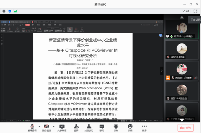Click muted mic icon beside 国贸18-1刘晨

click(168, 57)
